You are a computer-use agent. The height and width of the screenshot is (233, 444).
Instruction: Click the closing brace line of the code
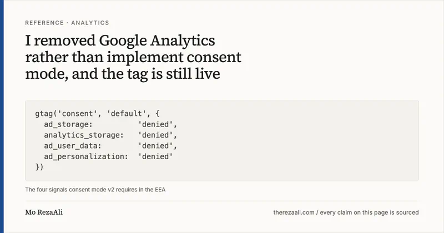[x=39, y=167]
